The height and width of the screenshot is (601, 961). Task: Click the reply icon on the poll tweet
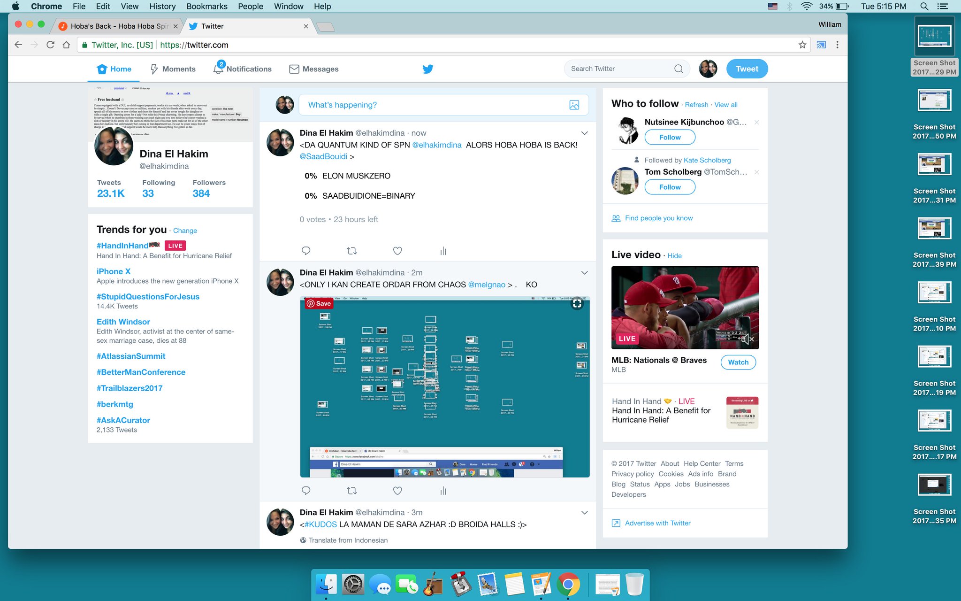306,251
